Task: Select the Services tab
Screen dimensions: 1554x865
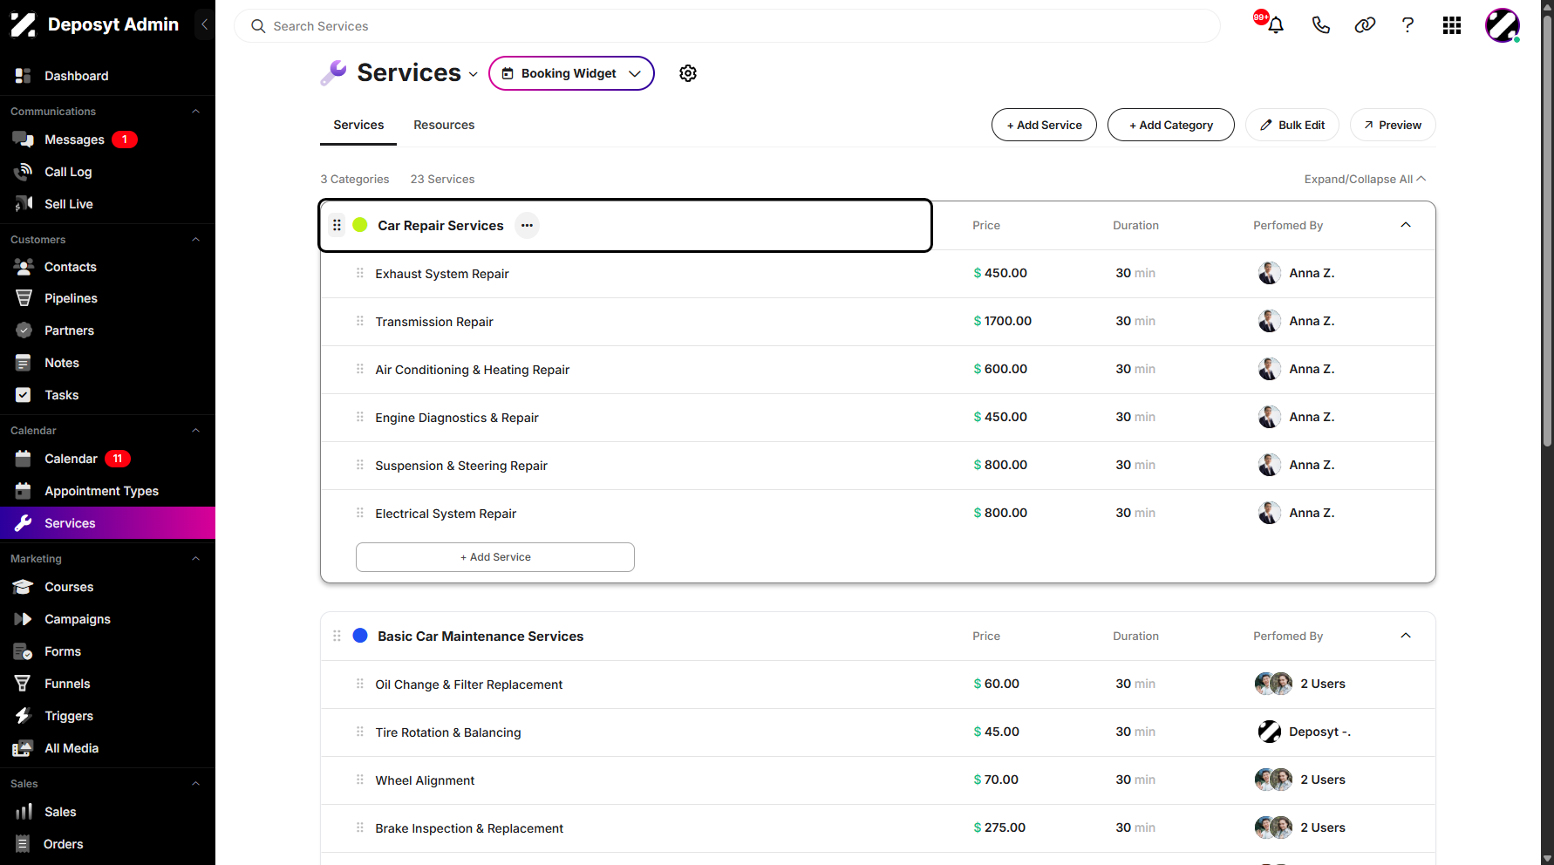Action: 358,125
